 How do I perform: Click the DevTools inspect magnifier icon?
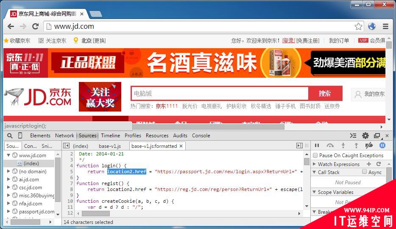point(10,136)
